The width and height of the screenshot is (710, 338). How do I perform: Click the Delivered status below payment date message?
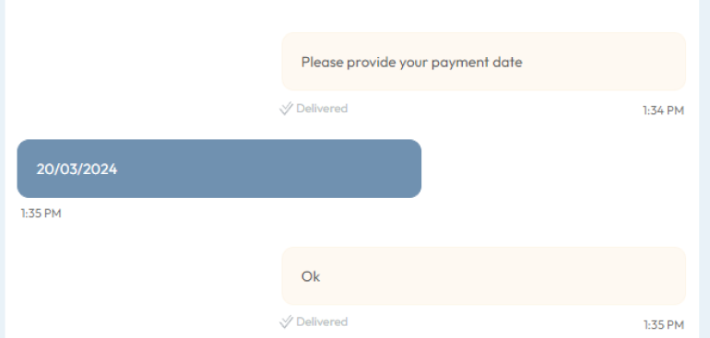(x=322, y=109)
